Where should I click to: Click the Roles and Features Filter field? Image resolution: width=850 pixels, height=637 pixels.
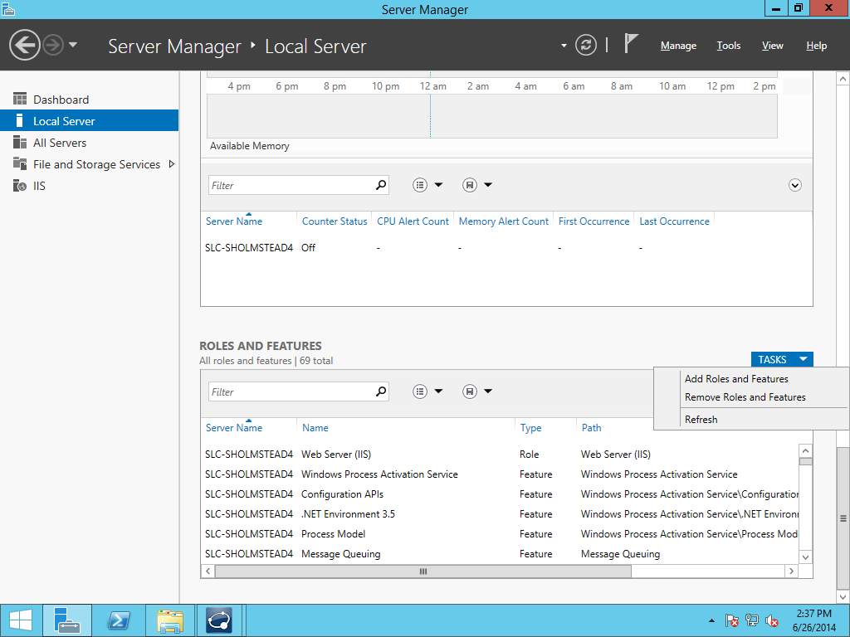291,391
